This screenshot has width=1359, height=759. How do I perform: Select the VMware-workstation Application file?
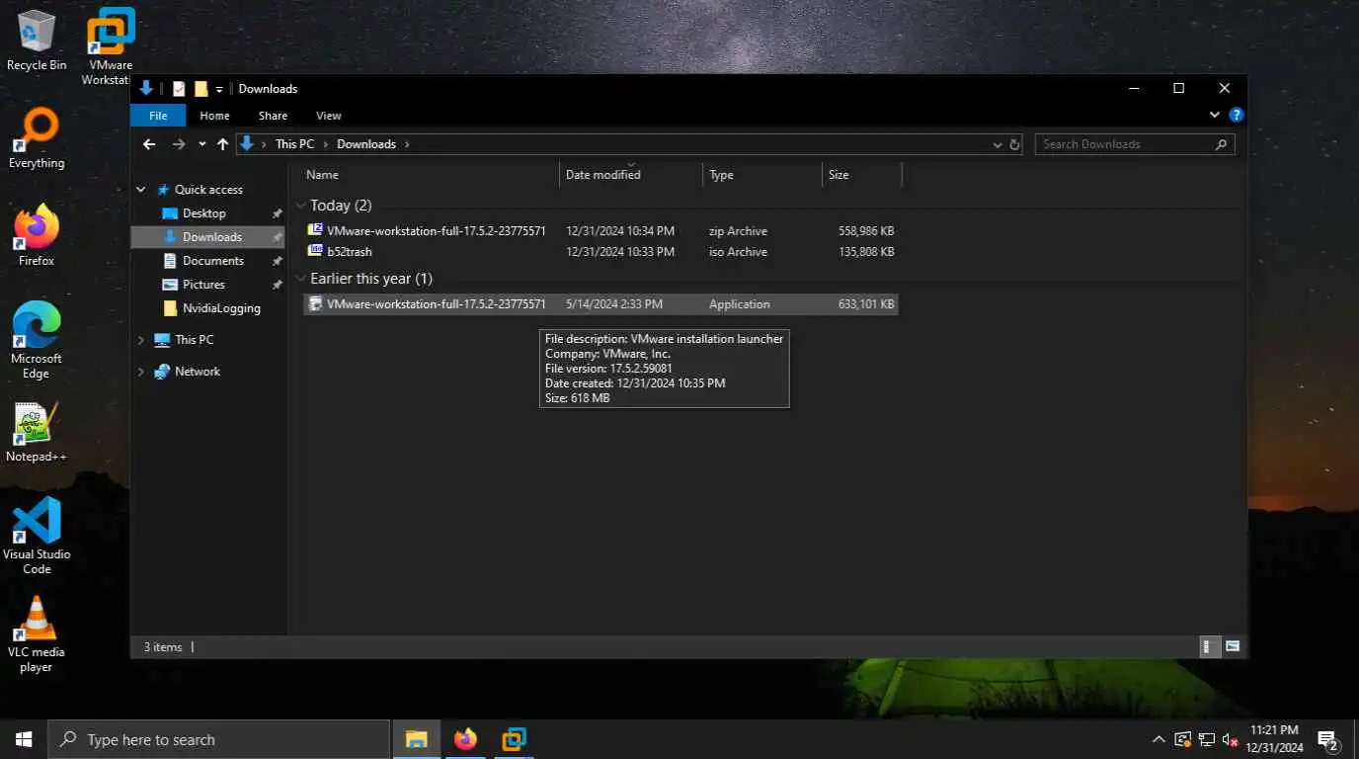coord(600,304)
